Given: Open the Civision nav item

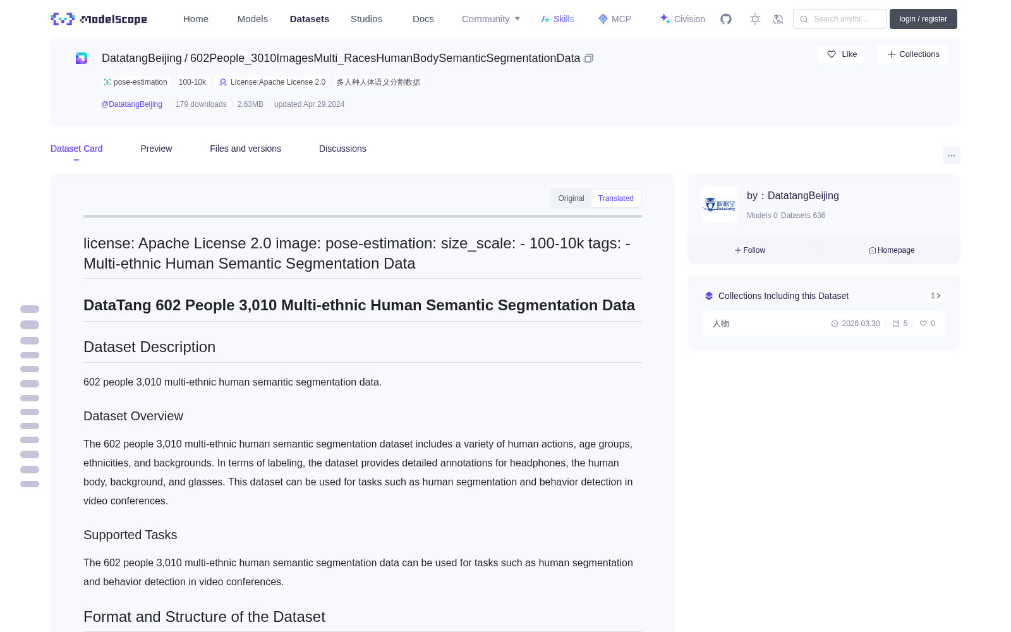Looking at the screenshot, I should tap(682, 19).
